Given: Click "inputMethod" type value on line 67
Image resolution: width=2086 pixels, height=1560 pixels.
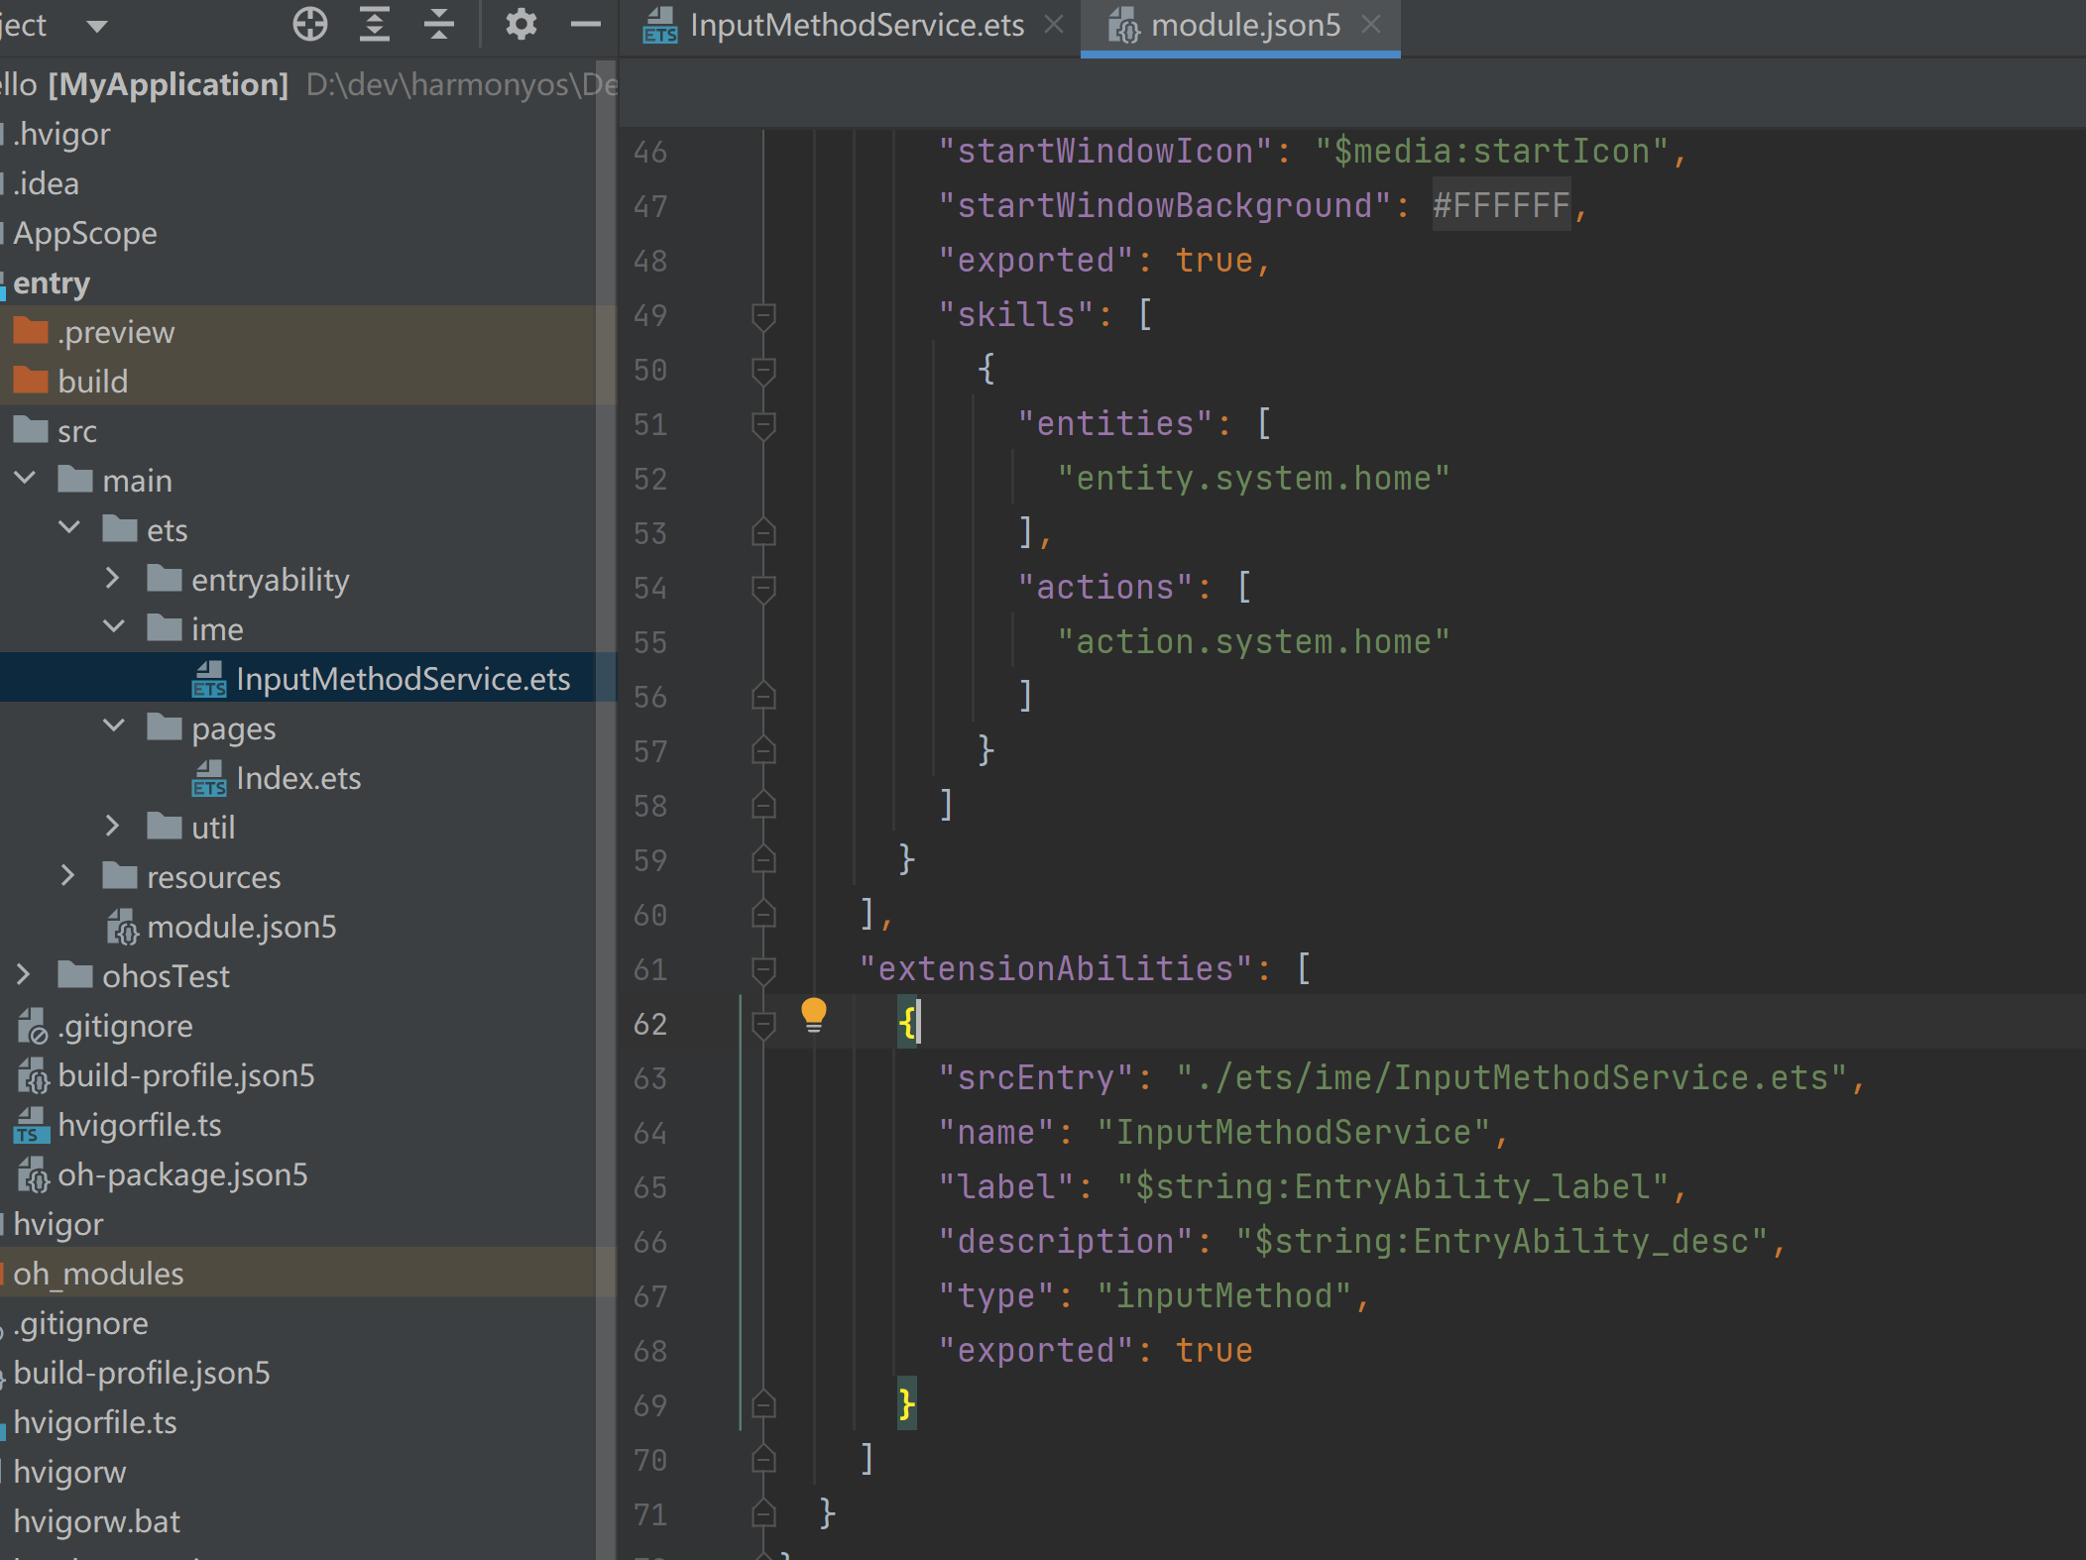Looking at the screenshot, I should [1224, 1295].
